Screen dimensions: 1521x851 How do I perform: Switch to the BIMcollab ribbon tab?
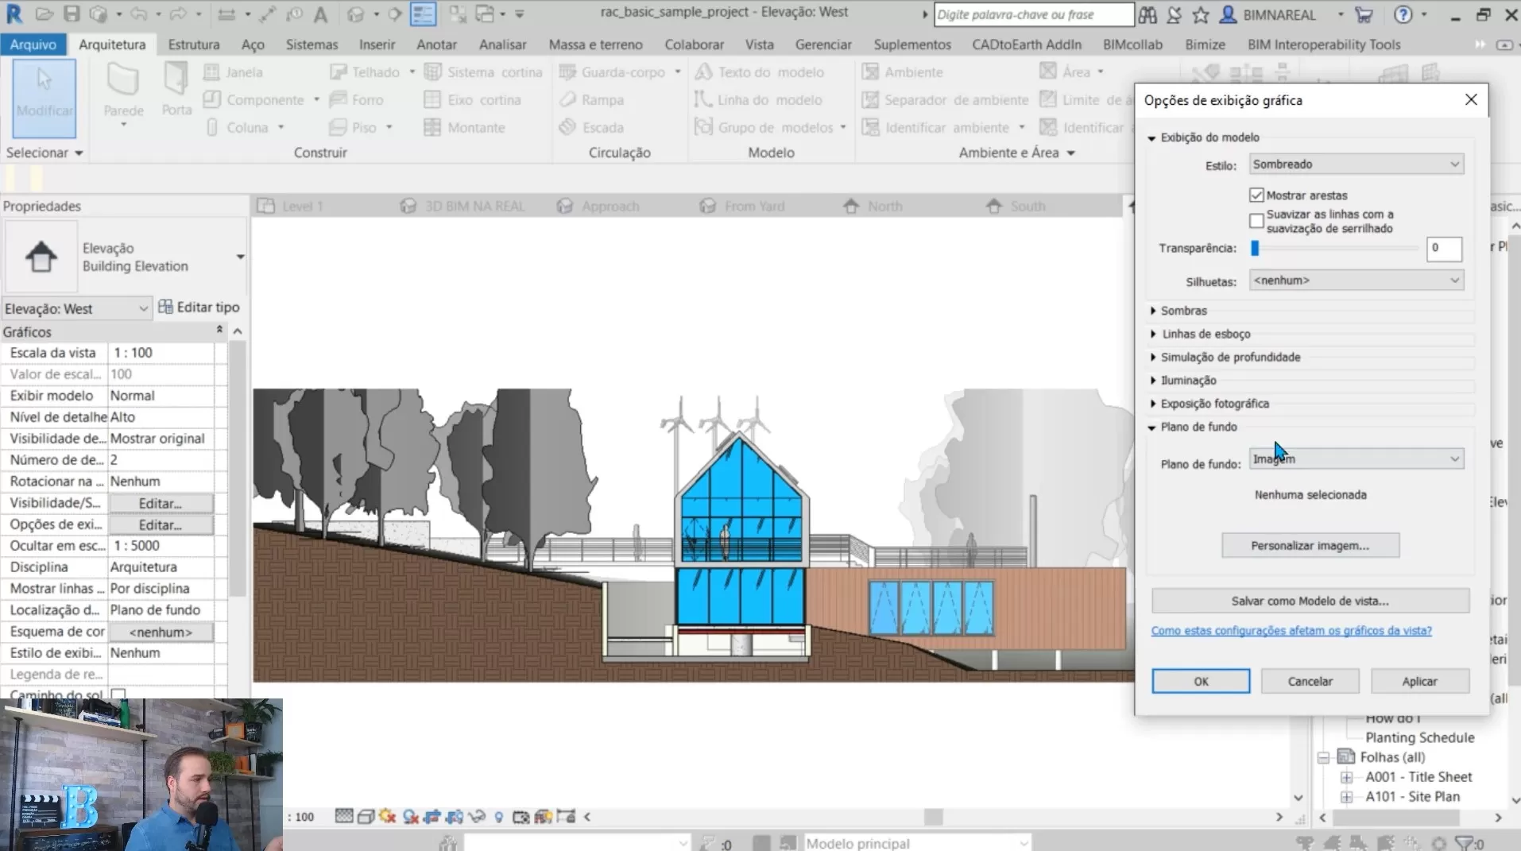[x=1132, y=44]
